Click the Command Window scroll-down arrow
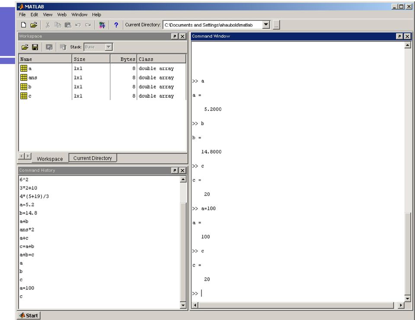 [x=408, y=298]
